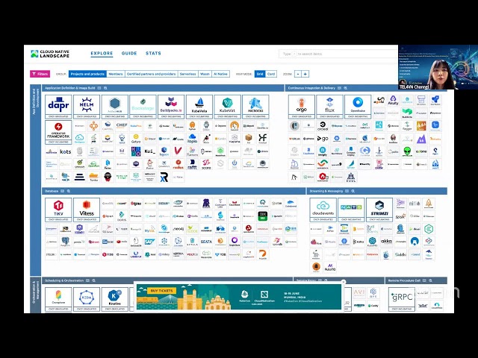Select the Members group
This screenshot has height=358, width=478.
coord(116,74)
